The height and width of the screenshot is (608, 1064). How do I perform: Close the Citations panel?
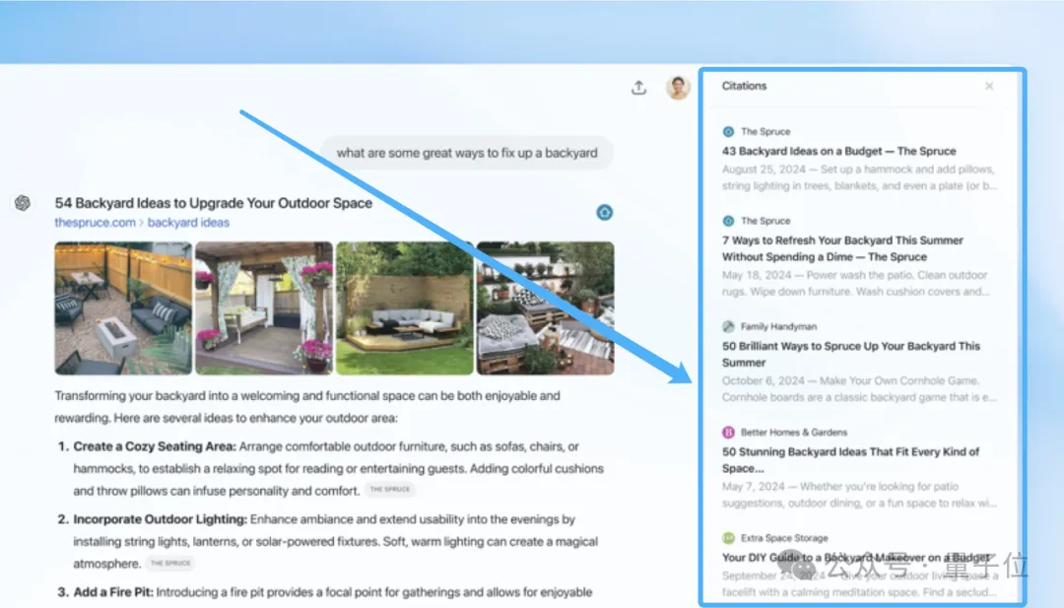point(989,86)
